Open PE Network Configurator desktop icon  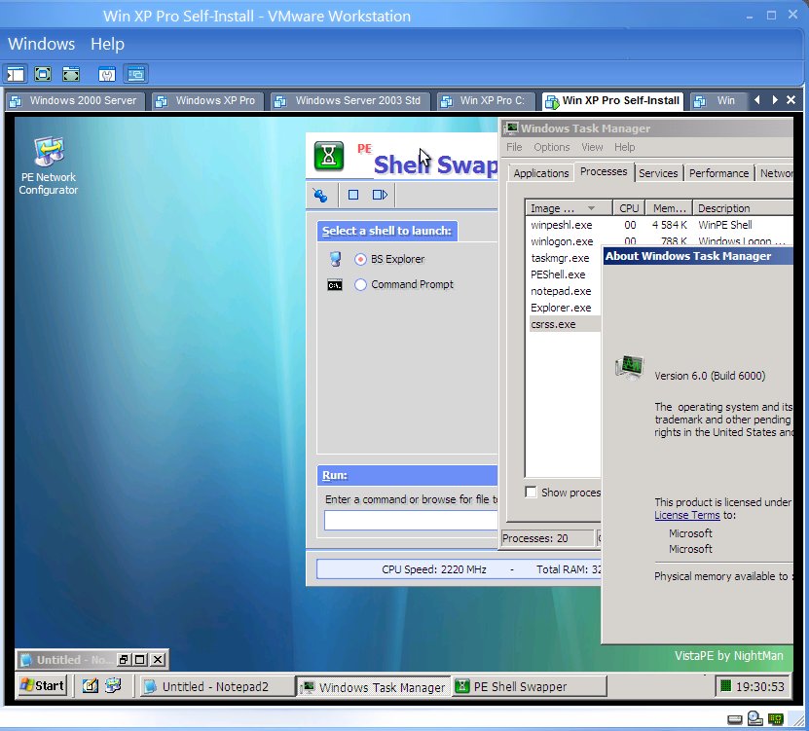click(49, 166)
